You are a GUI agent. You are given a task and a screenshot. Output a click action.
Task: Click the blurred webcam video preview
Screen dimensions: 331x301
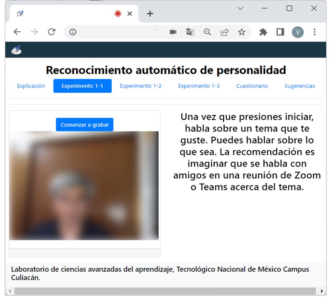coord(84,186)
